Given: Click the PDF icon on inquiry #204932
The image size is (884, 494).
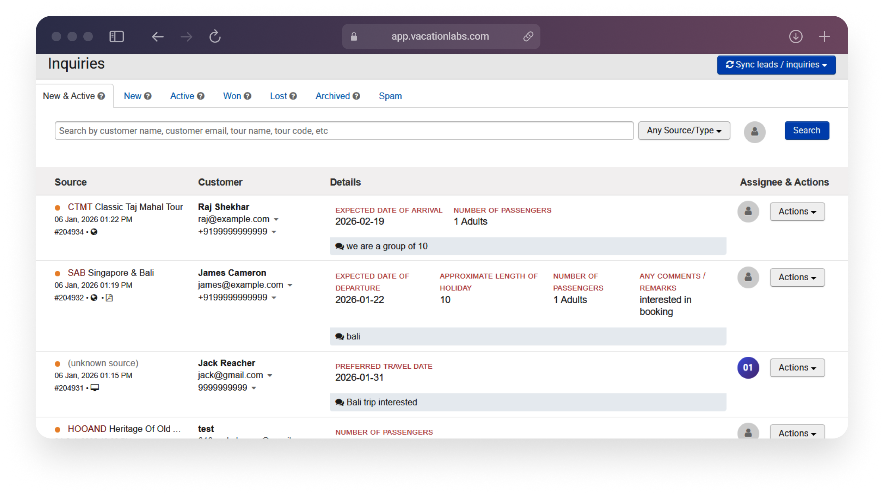Looking at the screenshot, I should point(109,298).
